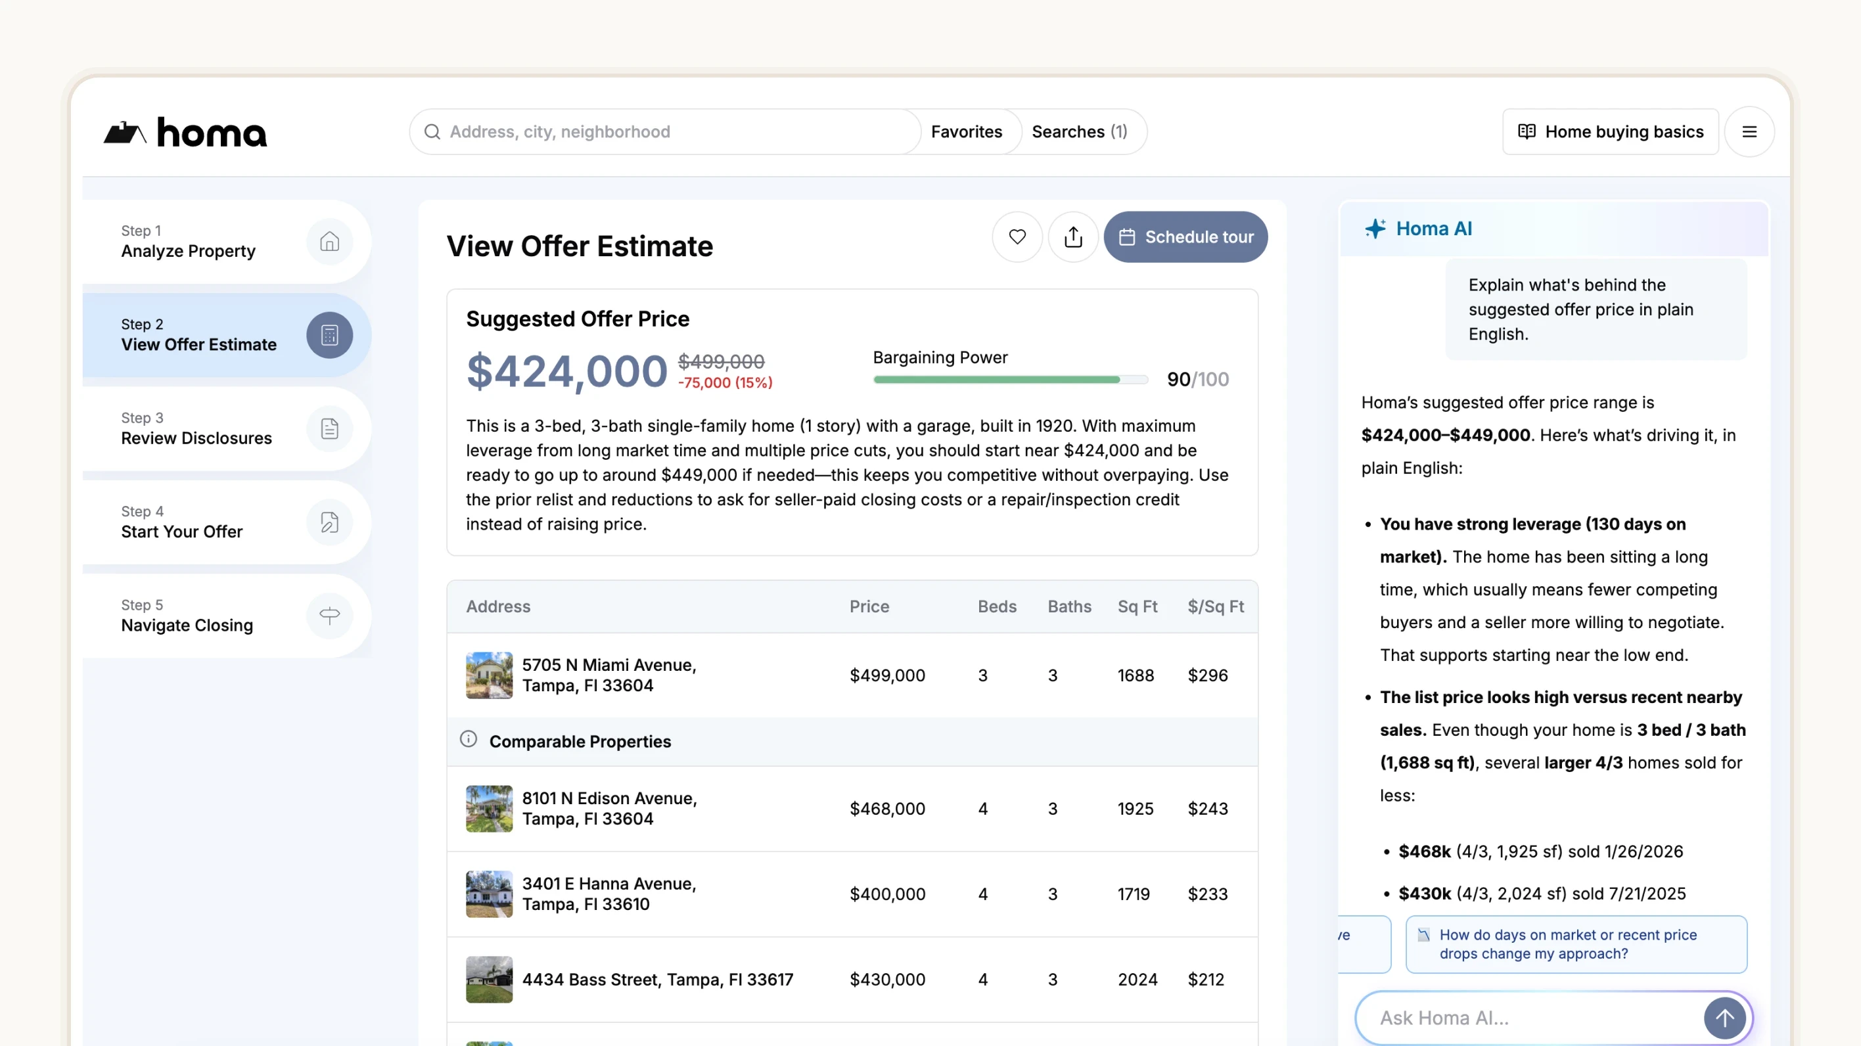
Task: Click the heart favorite icon
Action: 1017,237
